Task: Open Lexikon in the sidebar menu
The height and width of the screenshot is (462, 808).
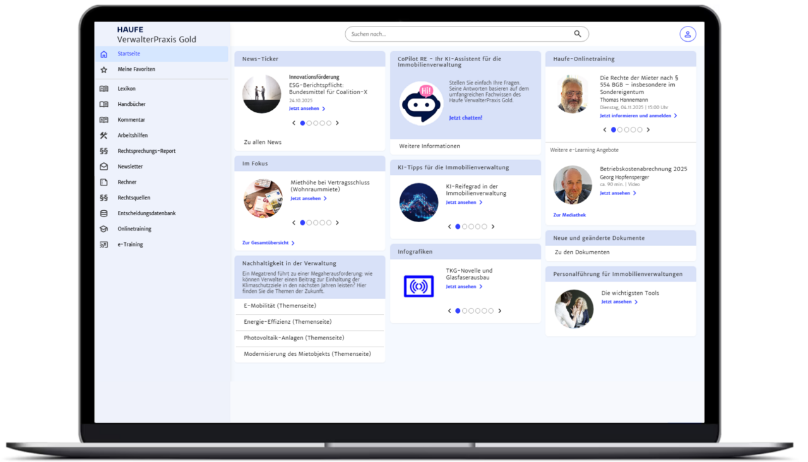Action: pyautogui.click(x=126, y=89)
